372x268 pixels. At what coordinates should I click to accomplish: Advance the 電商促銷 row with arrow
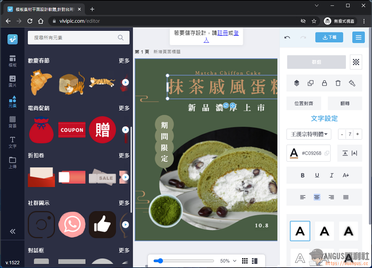(x=125, y=130)
